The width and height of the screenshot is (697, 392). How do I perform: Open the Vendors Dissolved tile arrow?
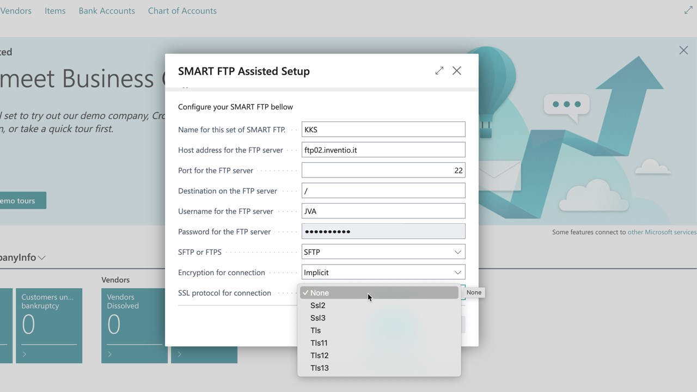point(110,354)
